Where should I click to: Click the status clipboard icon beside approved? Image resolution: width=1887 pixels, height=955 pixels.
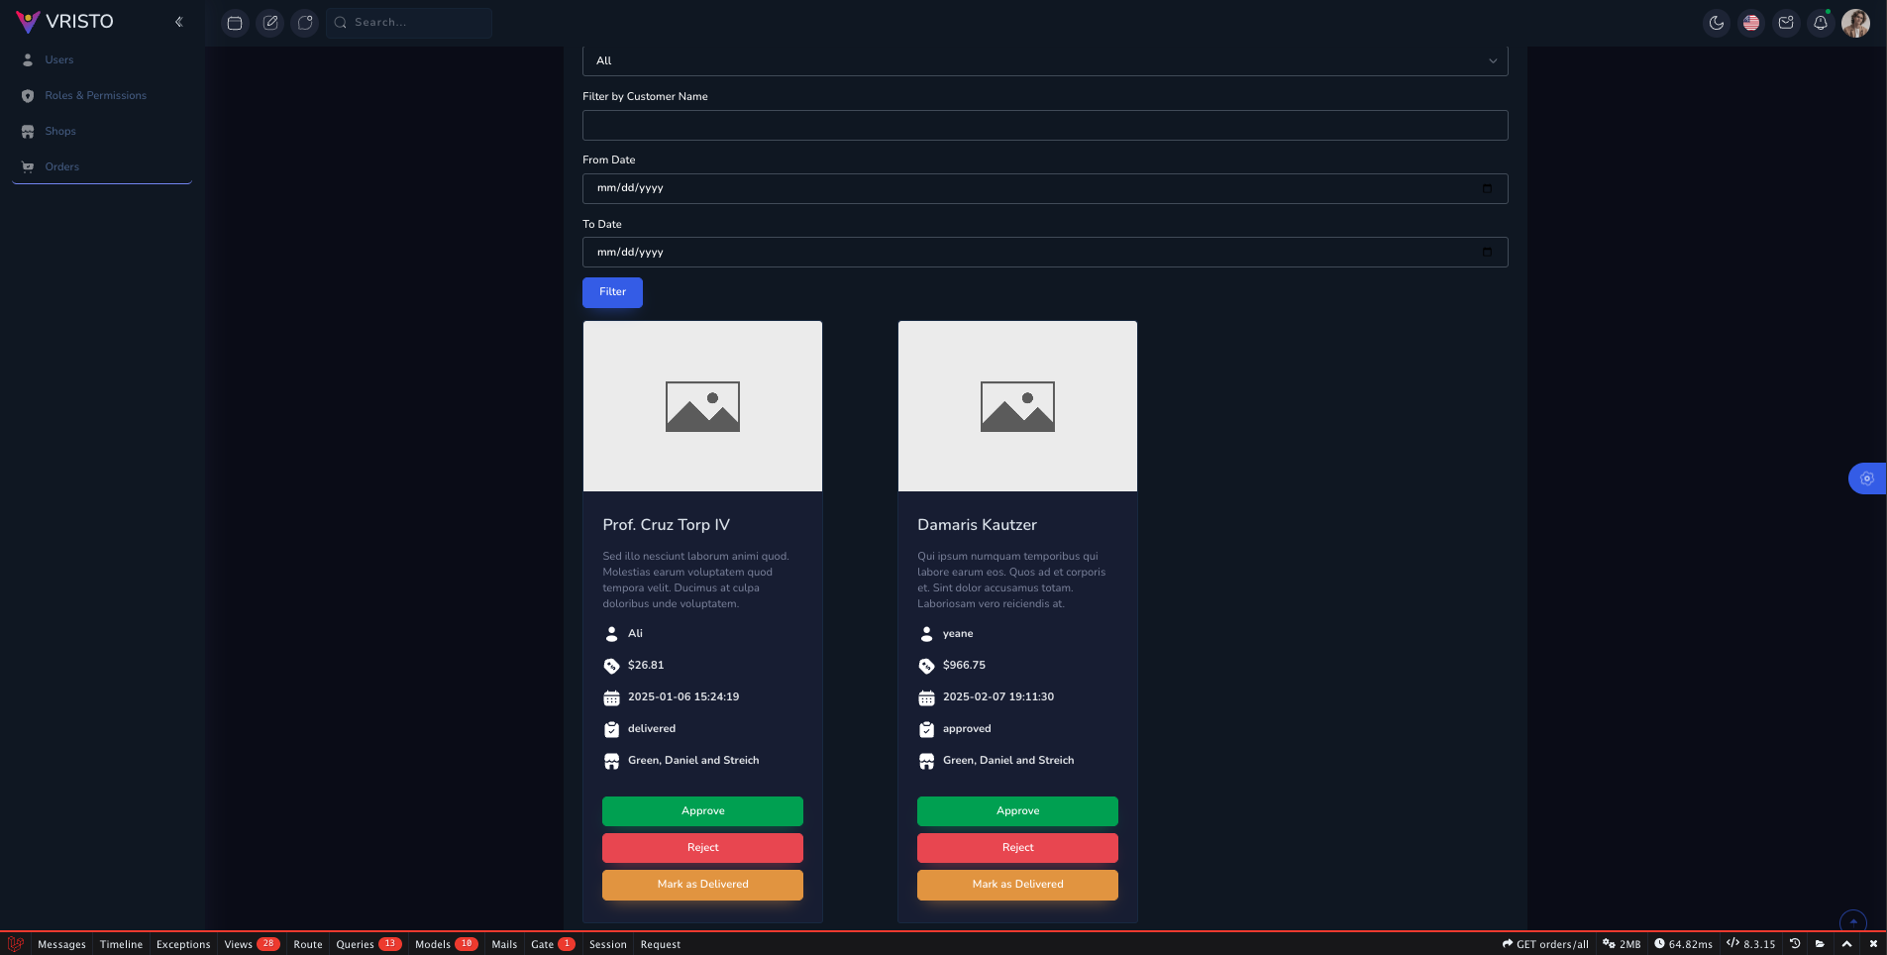(x=926, y=730)
